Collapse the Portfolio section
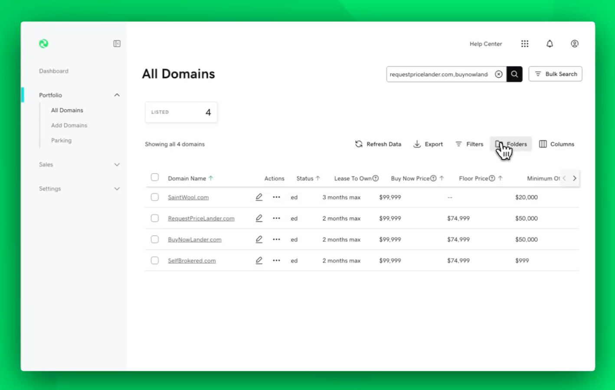The image size is (615, 390). coord(117,95)
